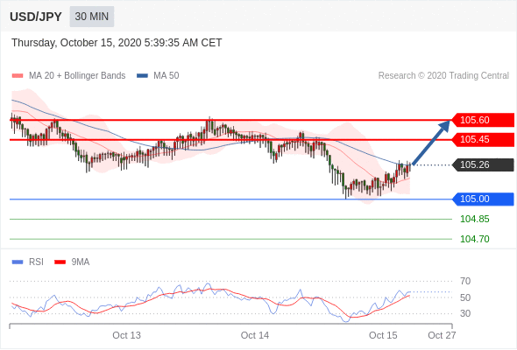The width and height of the screenshot is (517, 350).
Task: Click the 105.60 resistance price tag
Action: (483, 120)
